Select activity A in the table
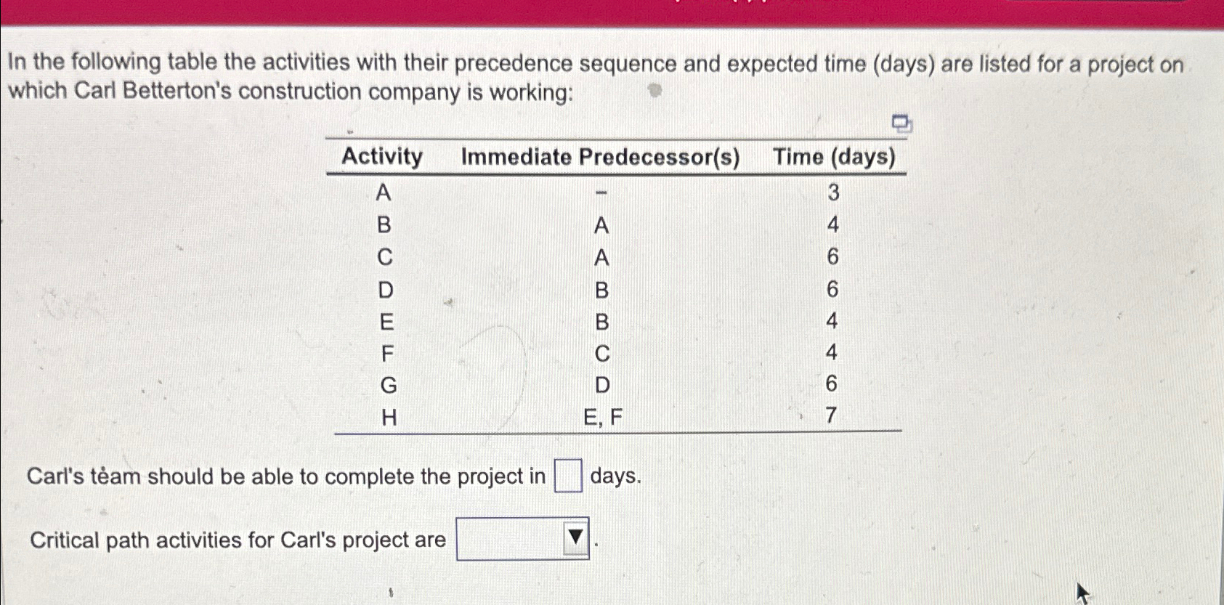 pyautogui.click(x=384, y=193)
